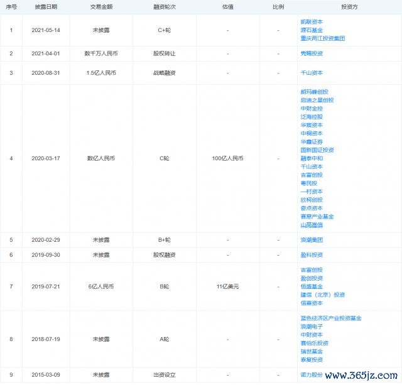Open 吉富创投 in the B轮 row
This screenshot has height=385, width=402.
tap(312, 269)
